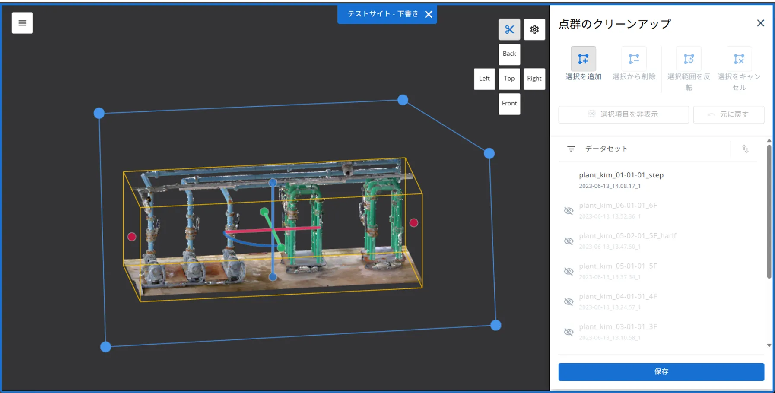Switch to the Front view
Image resolution: width=775 pixels, height=393 pixels.
[x=509, y=104]
